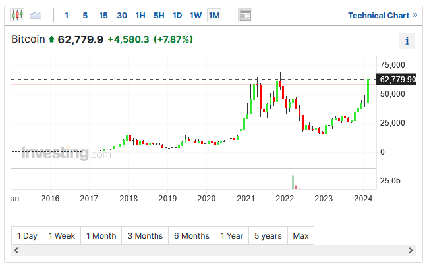Screen dimensions: 427x267
Task: Click the latest tall green candlestick
Action: point(368,91)
